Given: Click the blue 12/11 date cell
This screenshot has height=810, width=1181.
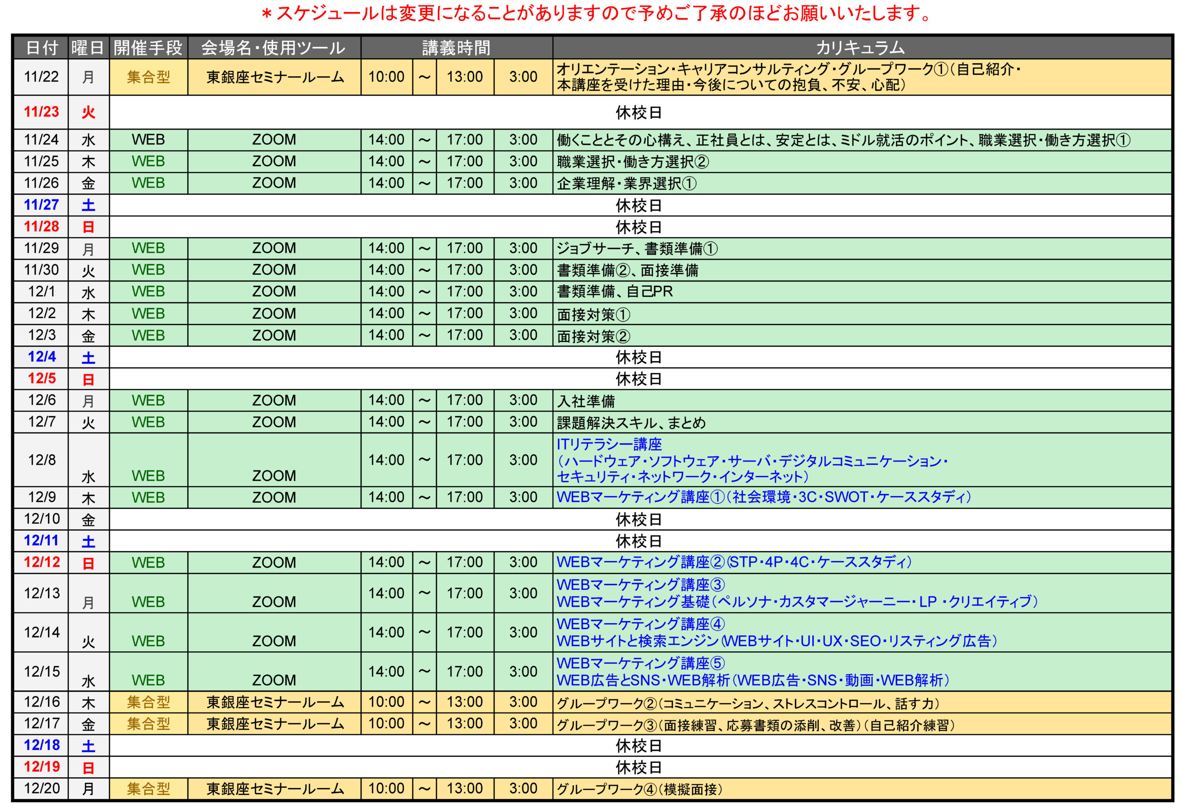Looking at the screenshot, I should coord(41,541).
